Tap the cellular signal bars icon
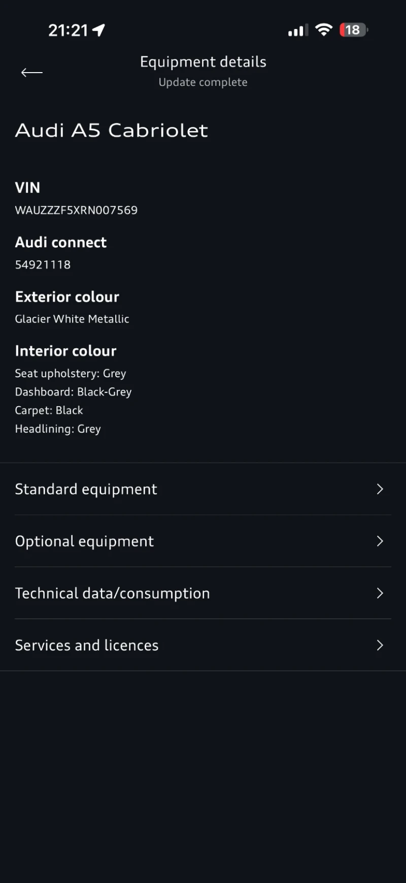 pos(298,30)
